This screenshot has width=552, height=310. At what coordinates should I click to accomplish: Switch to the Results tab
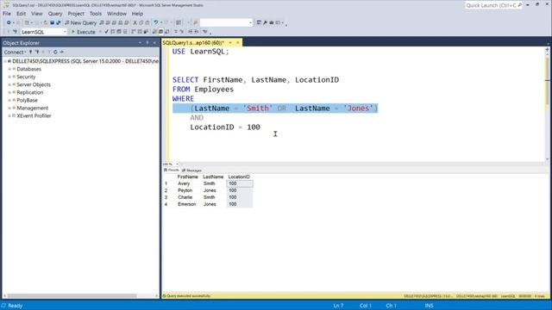tap(172, 170)
